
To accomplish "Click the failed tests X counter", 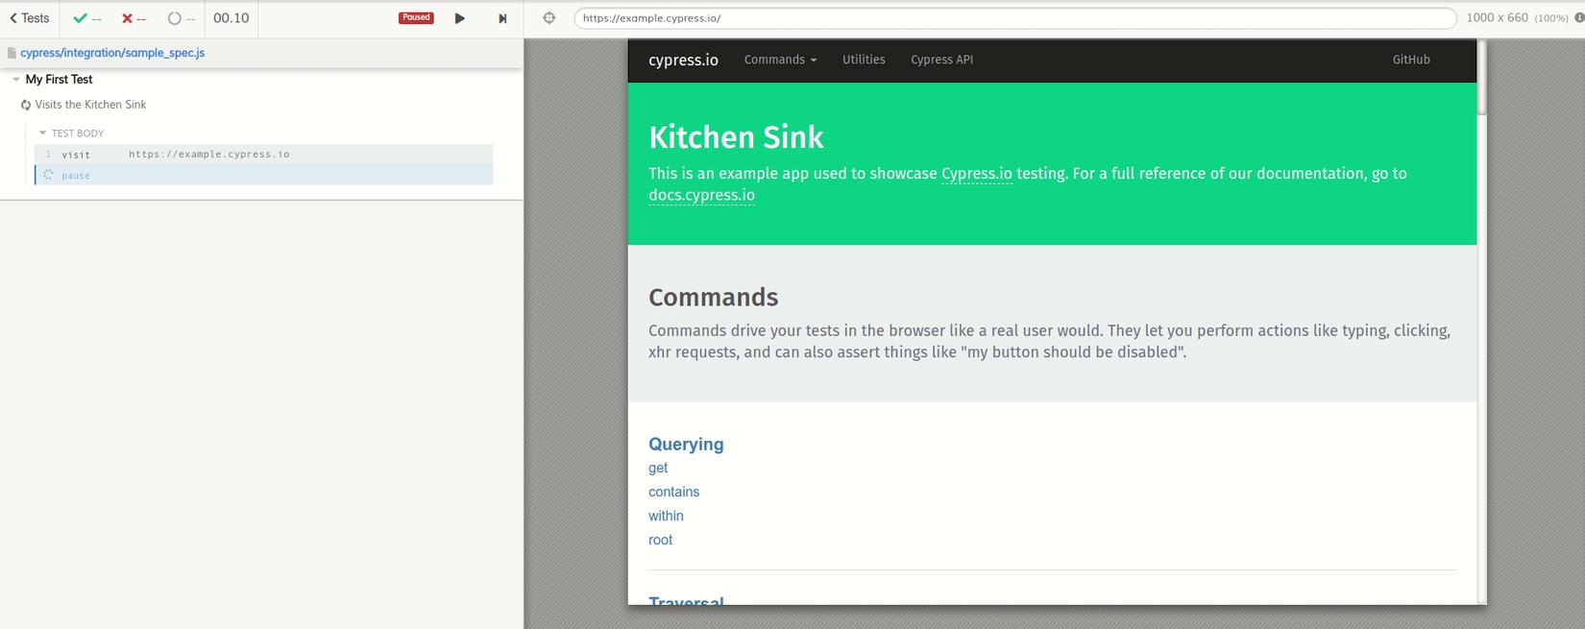I will [x=134, y=18].
